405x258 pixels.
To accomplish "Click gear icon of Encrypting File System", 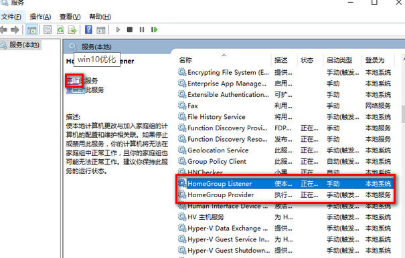I will click(x=182, y=72).
